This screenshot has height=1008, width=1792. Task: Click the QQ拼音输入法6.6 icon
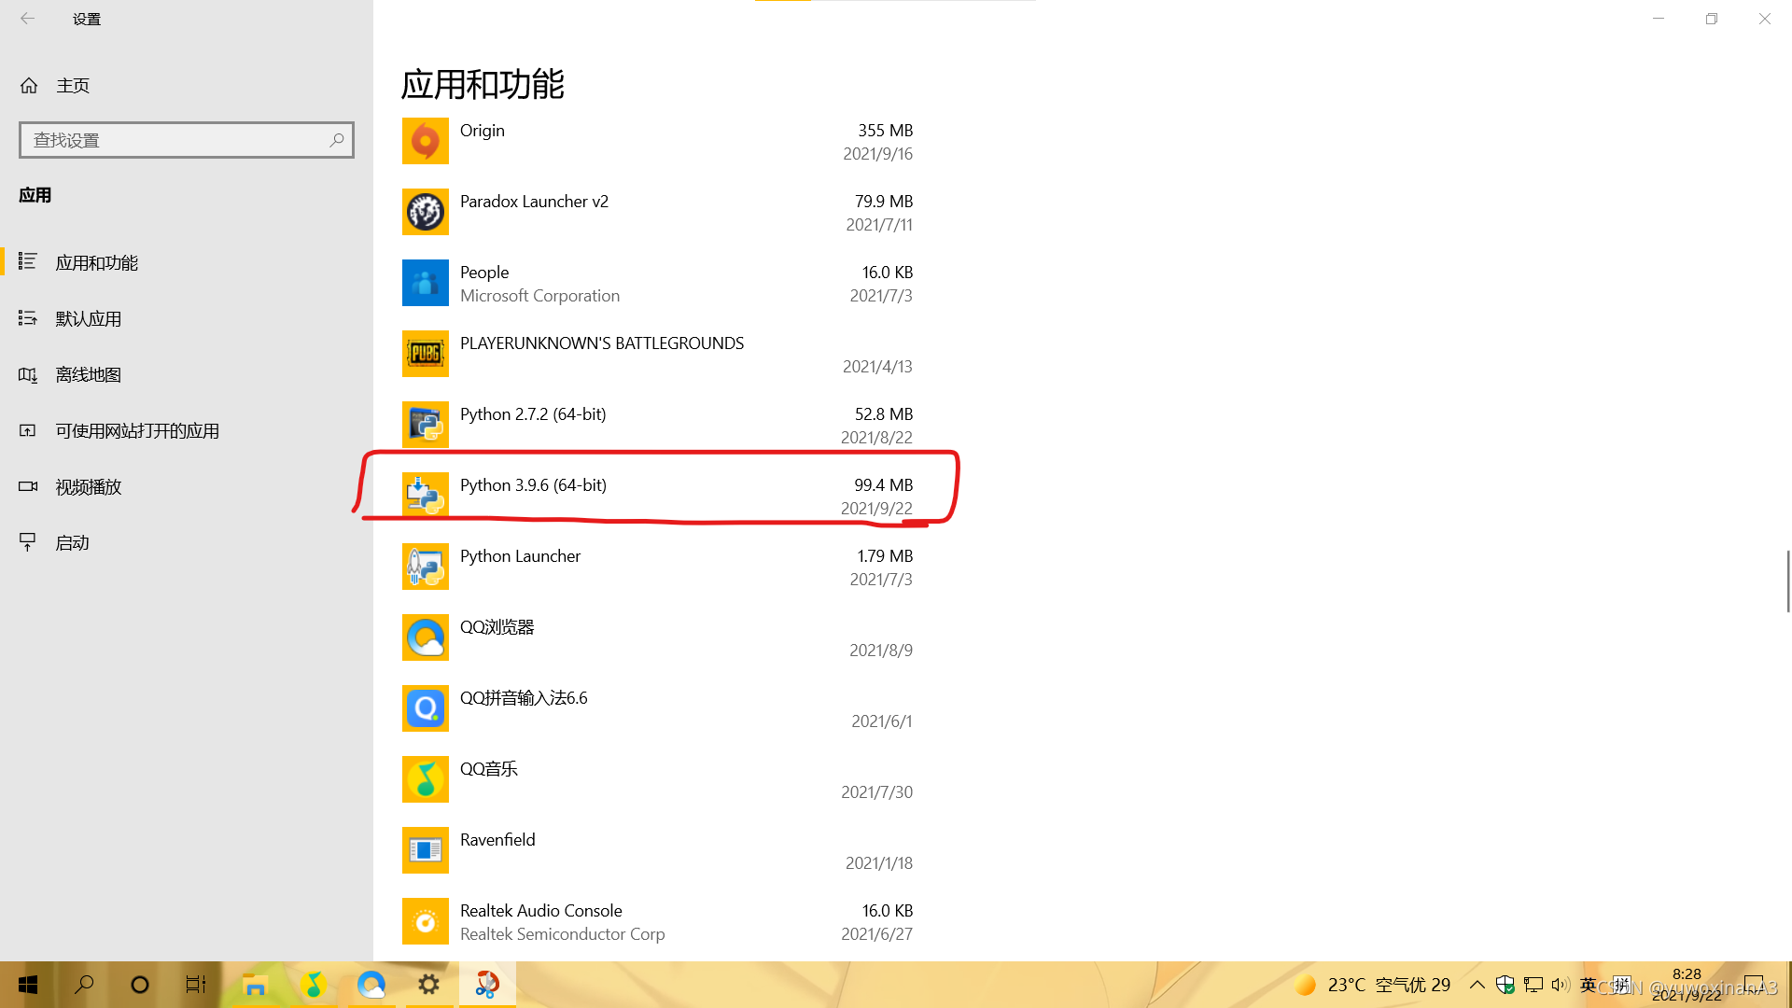425,708
